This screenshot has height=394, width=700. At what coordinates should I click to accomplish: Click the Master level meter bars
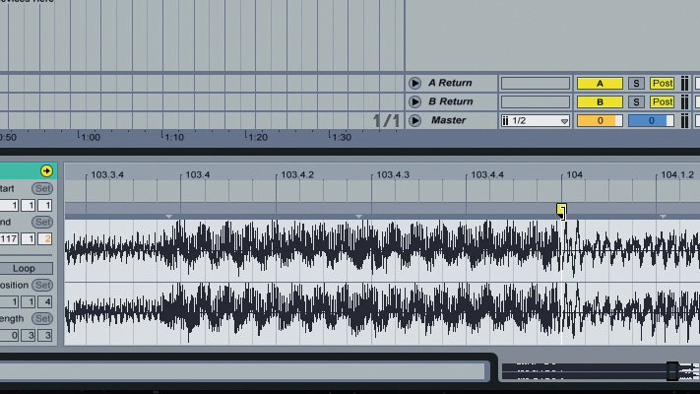coord(684,120)
